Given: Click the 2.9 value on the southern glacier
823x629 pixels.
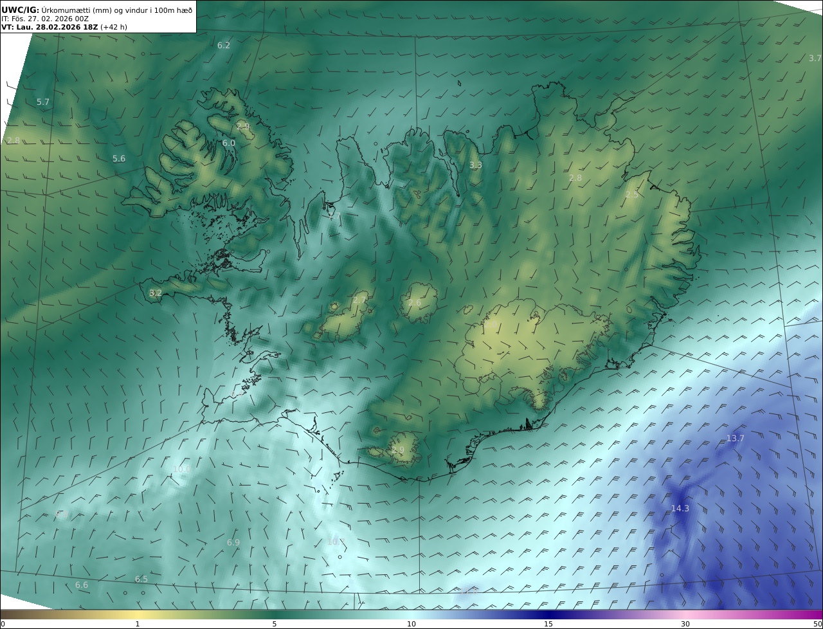Looking at the screenshot, I should pos(398,450).
